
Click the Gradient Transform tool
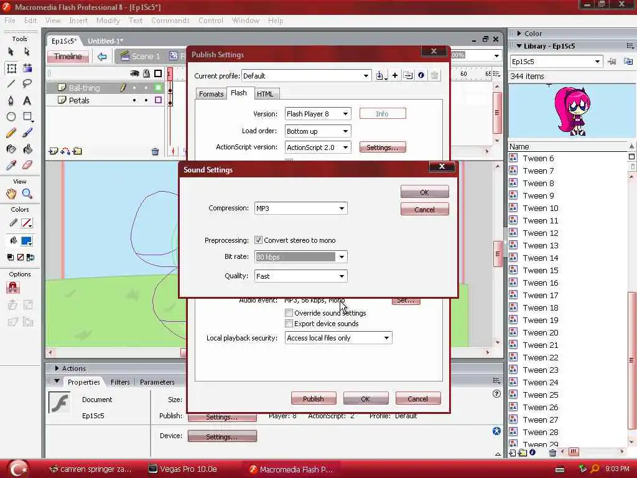click(27, 68)
